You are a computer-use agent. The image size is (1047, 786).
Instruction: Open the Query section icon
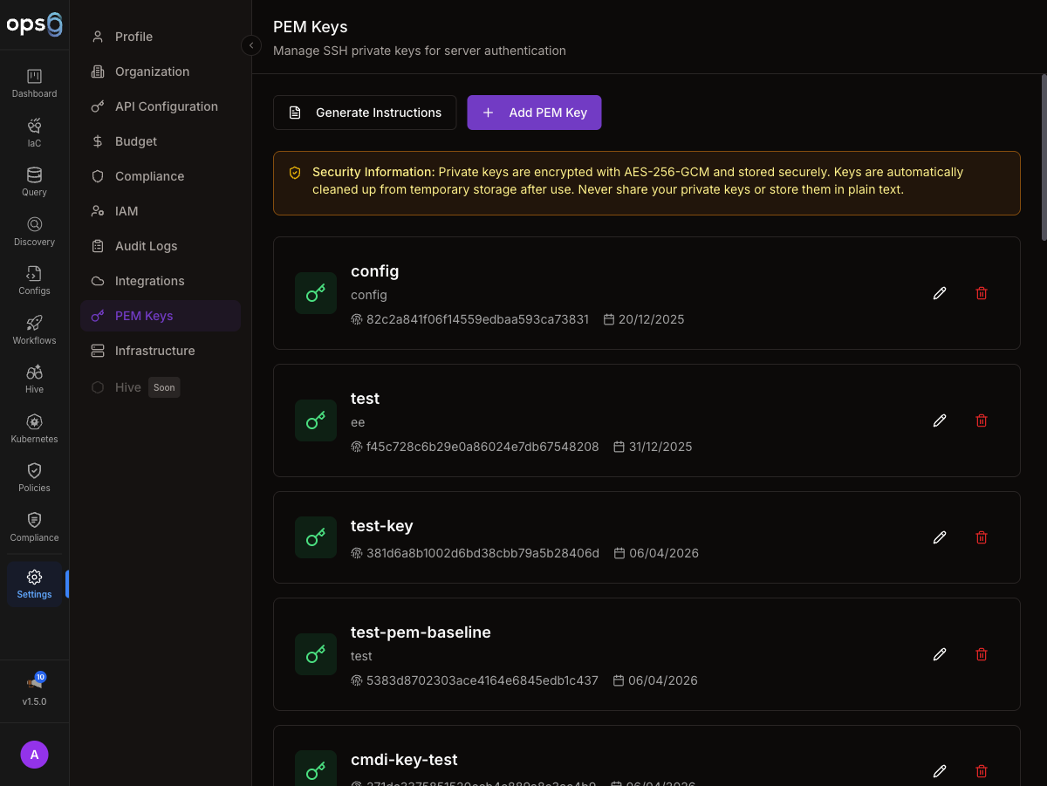34,181
